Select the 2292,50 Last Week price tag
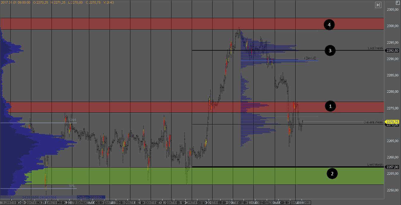 click(392, 51)
